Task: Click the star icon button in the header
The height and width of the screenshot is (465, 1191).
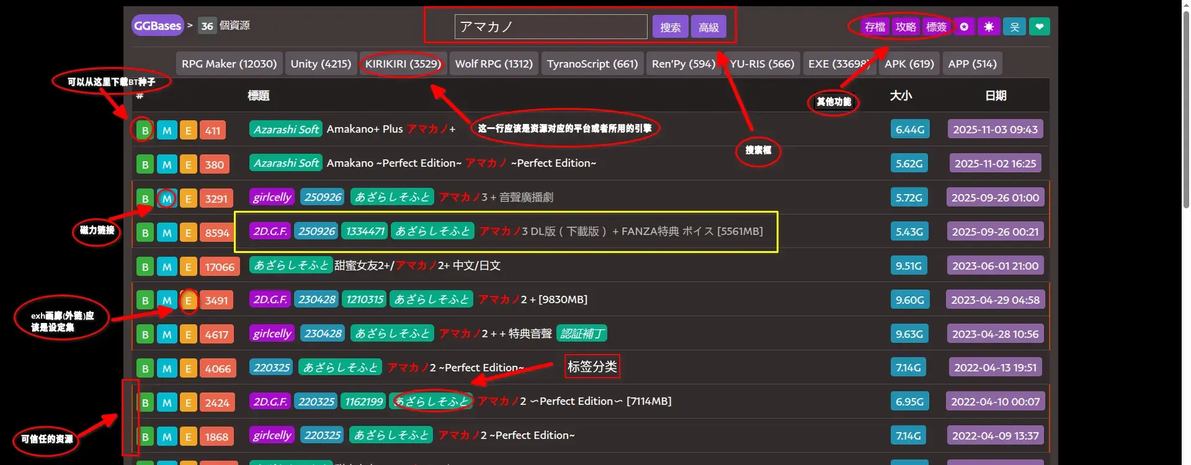Action: tap(964, 27)
